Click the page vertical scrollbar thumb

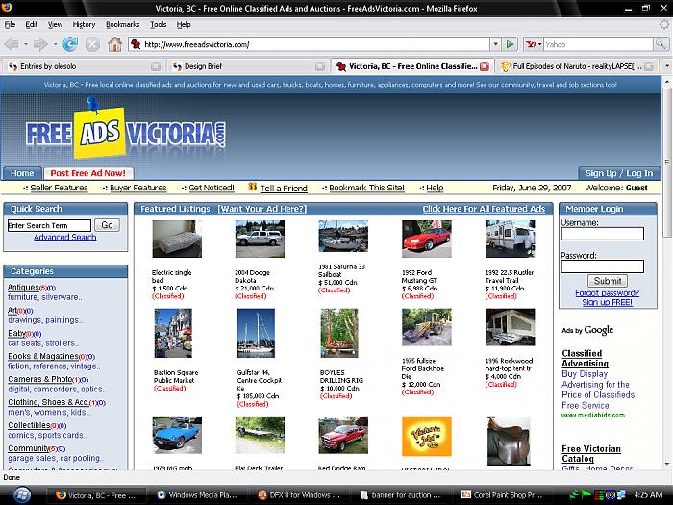click(667, 162)
